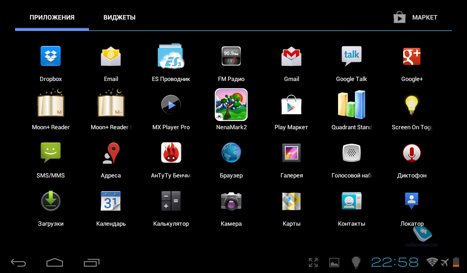Tap the light bulb notification icon
467x273 pixels.
coord(356,263)
